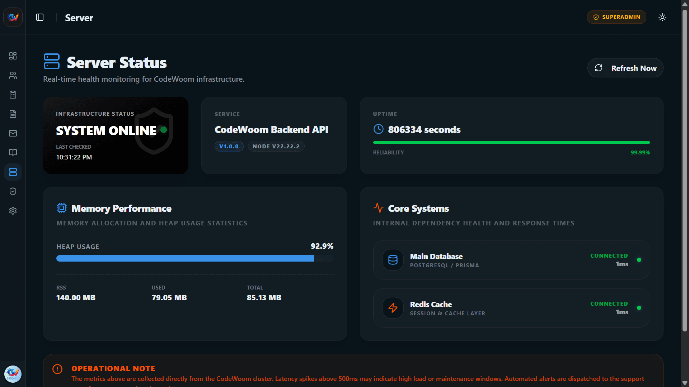
Task: Open the open-book icon in sidebar
Action: (x=13, y=153)
